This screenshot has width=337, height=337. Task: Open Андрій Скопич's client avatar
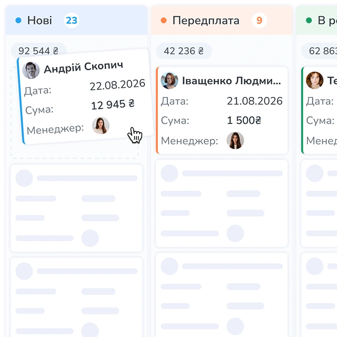pos(31,70)
